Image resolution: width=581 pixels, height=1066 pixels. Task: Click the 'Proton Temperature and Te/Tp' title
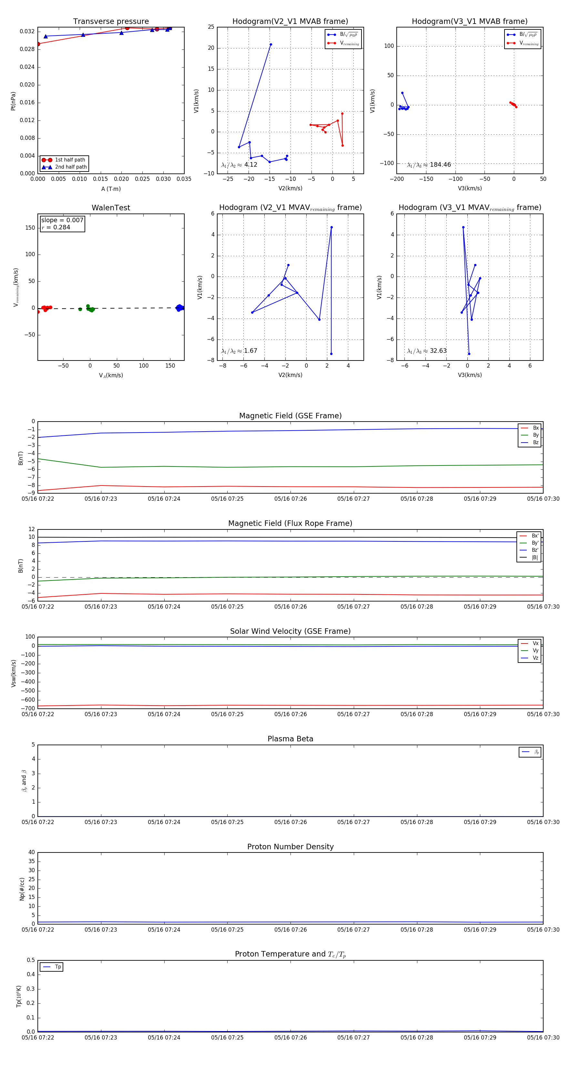[290, 954]
